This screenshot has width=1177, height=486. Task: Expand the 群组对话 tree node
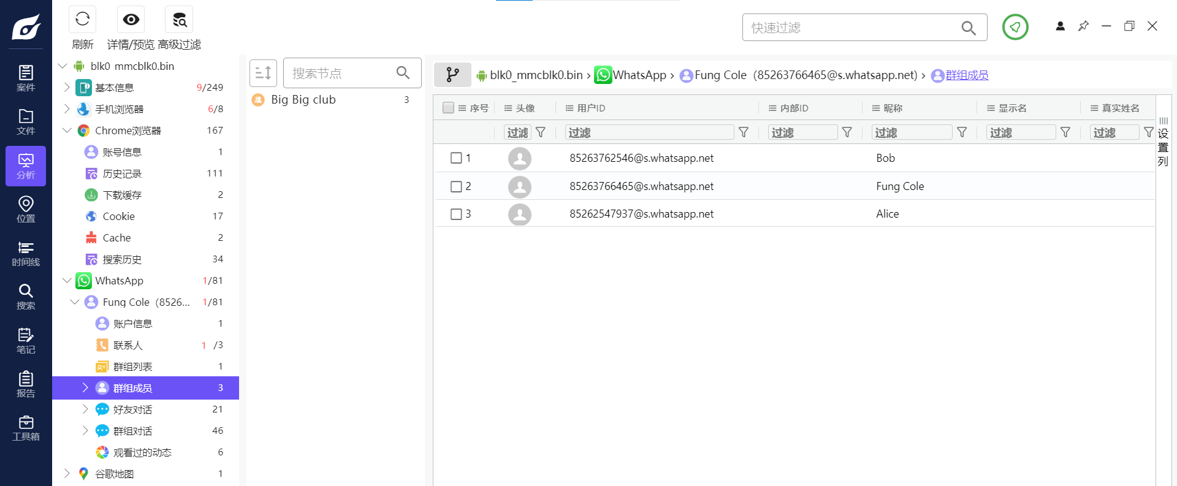point(85,430)
